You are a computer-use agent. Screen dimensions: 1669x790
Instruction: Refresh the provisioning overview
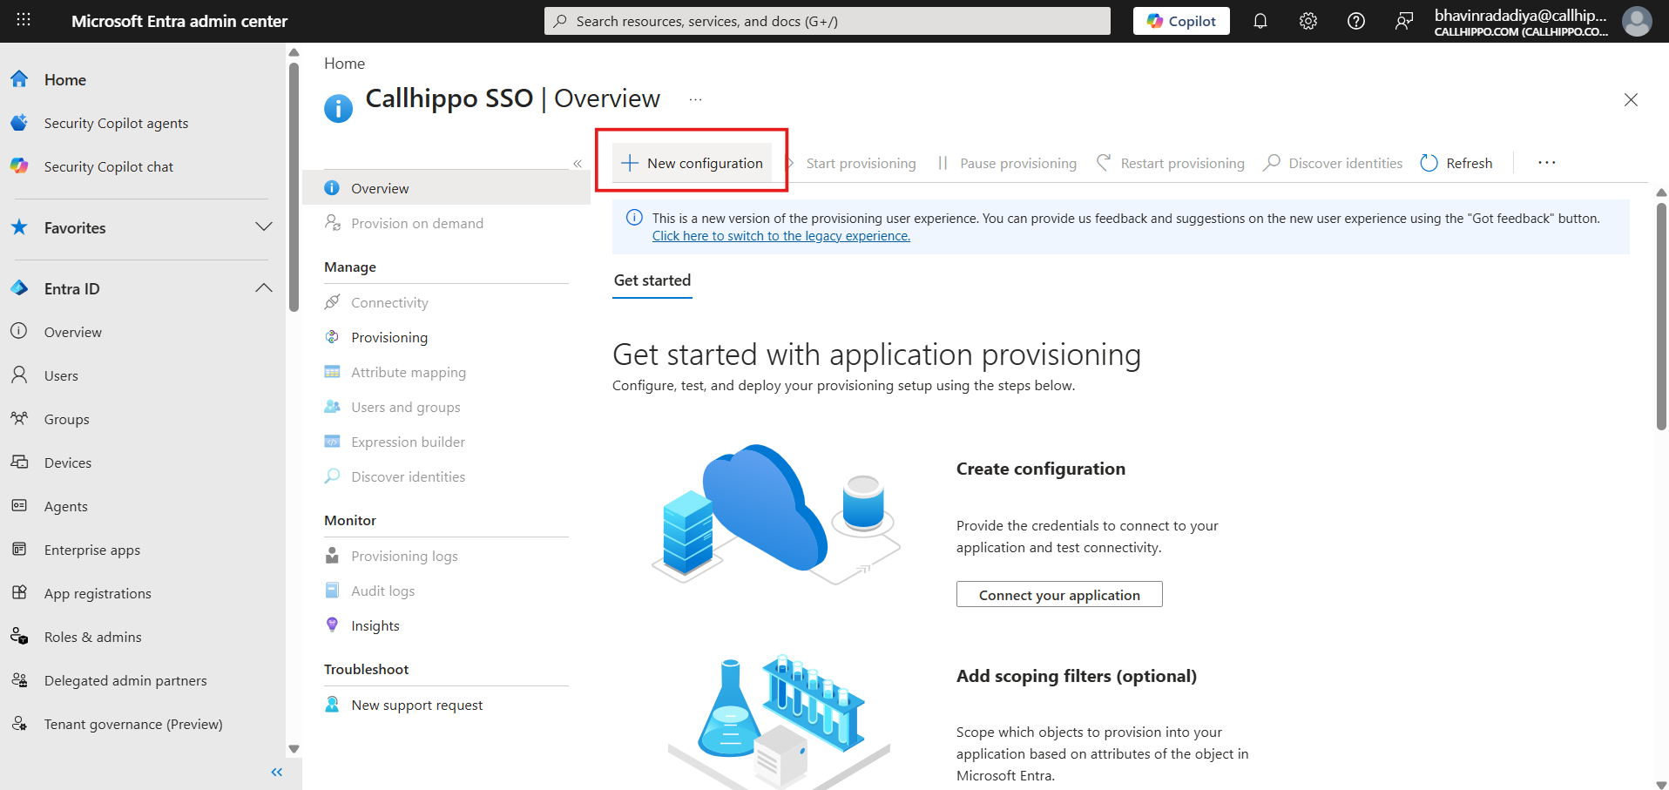[x=1456, y=163]
